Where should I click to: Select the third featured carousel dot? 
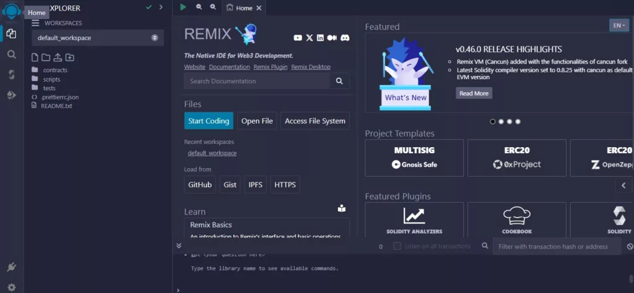pyautogui.click(x=510, y=122)
